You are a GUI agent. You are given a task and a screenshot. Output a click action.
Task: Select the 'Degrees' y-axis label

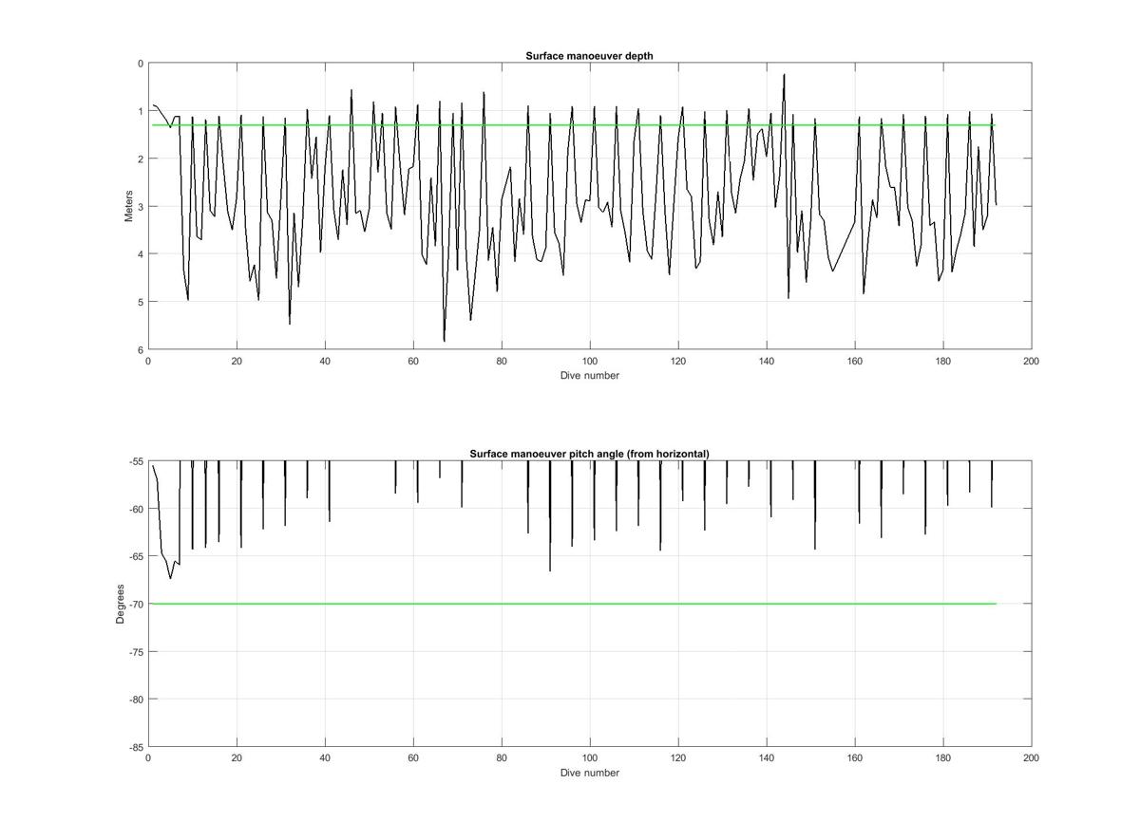pos(121,604)
